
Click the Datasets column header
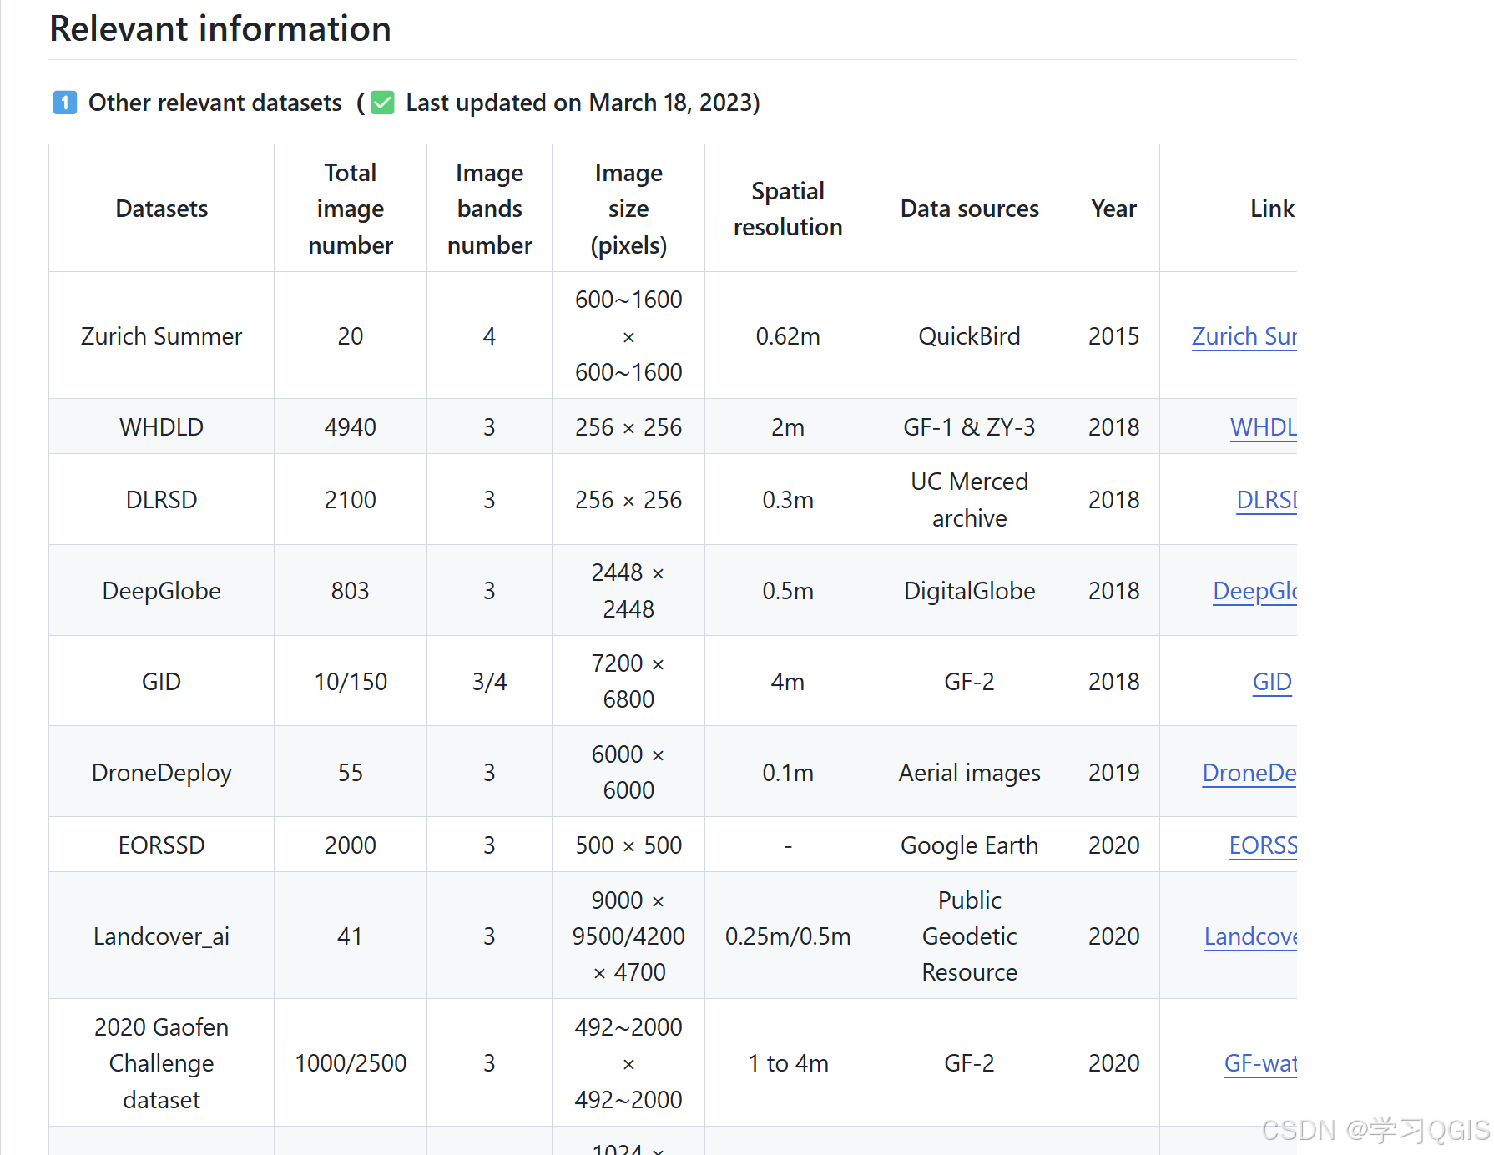[162, 209]
